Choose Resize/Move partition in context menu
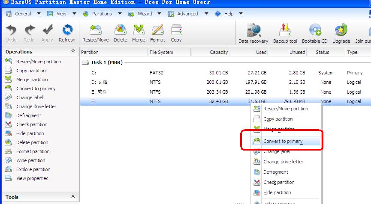Screen dimensions: 371x204 [x=286, y=109]
